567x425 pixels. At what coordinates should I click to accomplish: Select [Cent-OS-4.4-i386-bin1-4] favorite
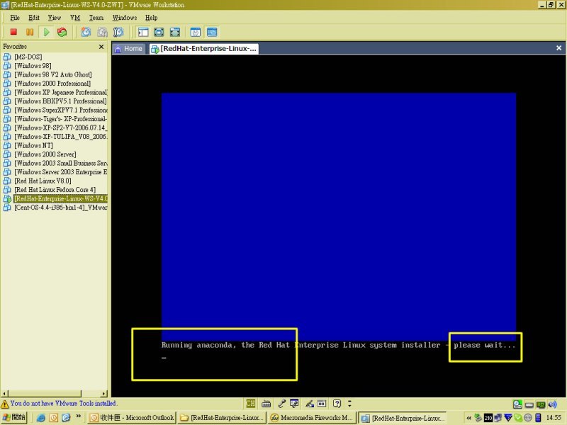60,208
